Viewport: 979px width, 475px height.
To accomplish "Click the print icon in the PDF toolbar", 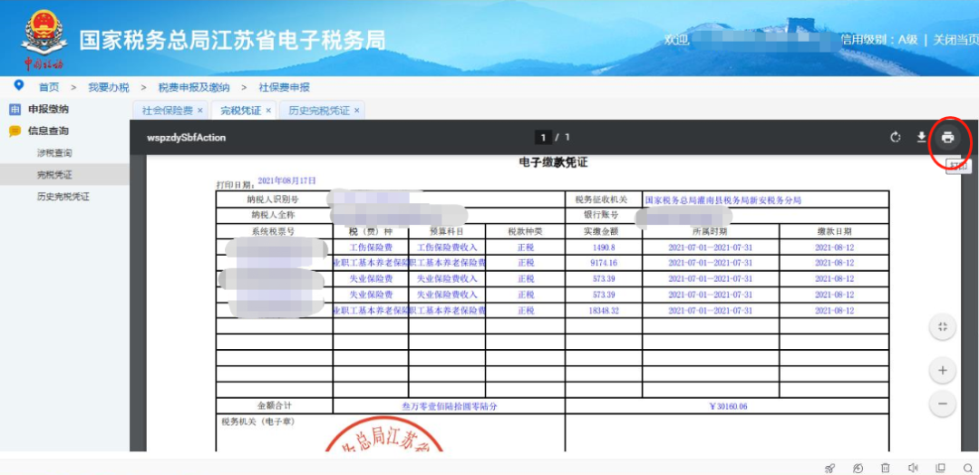I will 948,137.
